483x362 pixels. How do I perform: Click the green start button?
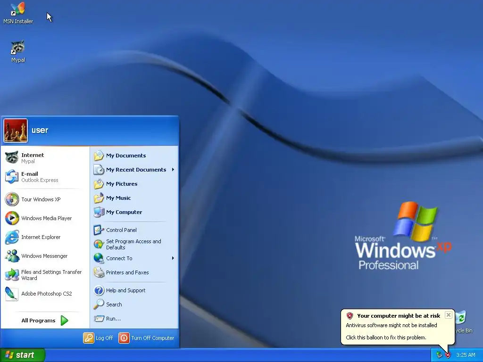(23, 355)
